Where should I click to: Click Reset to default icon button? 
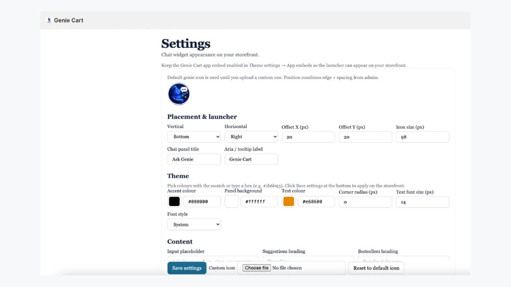point(376,268)
